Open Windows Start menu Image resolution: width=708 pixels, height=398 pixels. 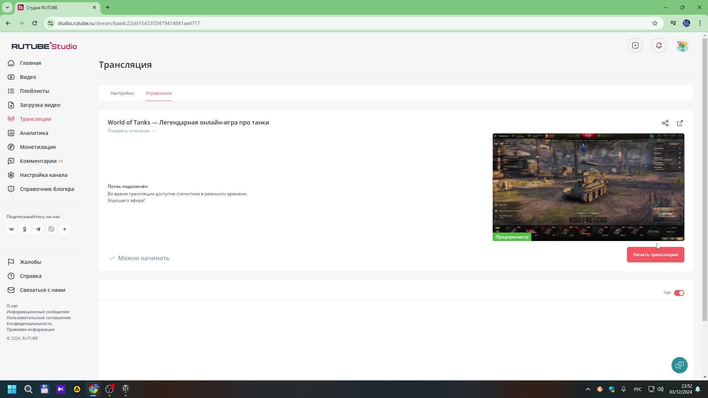coord(12,389)
